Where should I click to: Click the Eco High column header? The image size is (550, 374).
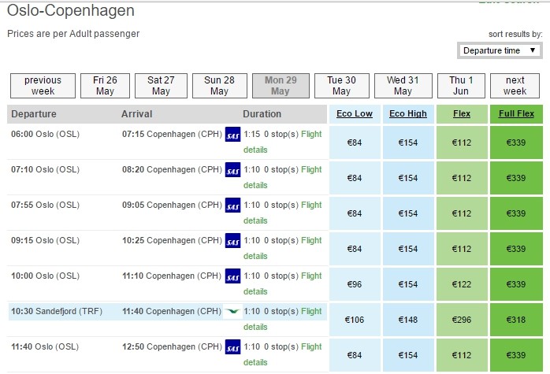click(408, 114)
